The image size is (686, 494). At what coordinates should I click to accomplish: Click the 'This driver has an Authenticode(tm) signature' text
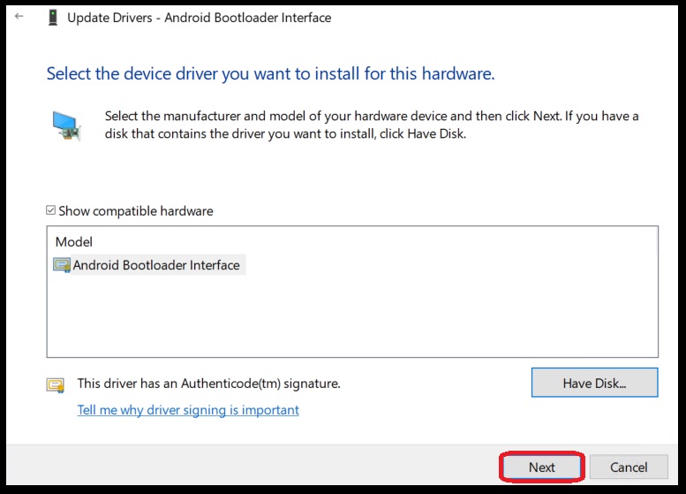[208, 384]
